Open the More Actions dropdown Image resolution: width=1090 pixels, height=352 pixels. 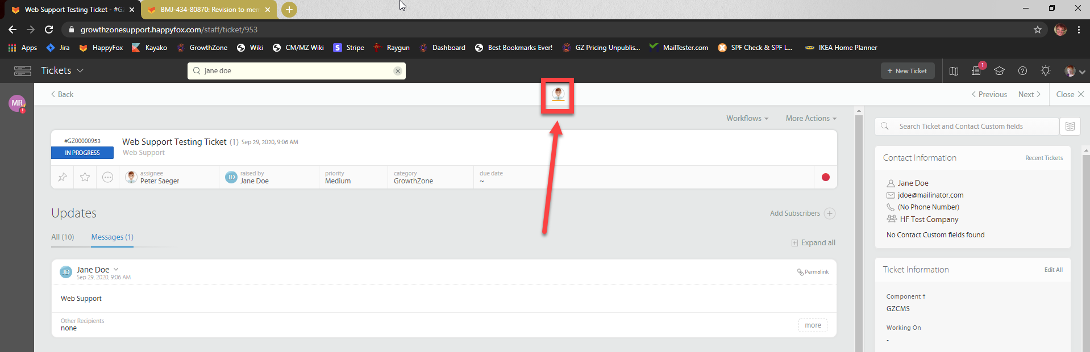tap(811, 118)
